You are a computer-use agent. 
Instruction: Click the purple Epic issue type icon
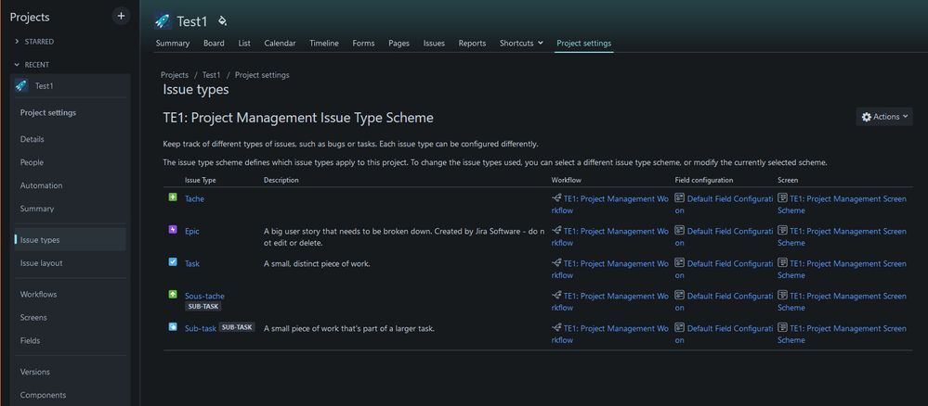173,231
